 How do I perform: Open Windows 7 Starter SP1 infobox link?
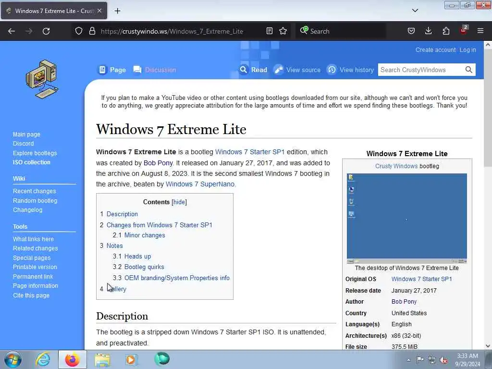(x=422, y=279)
